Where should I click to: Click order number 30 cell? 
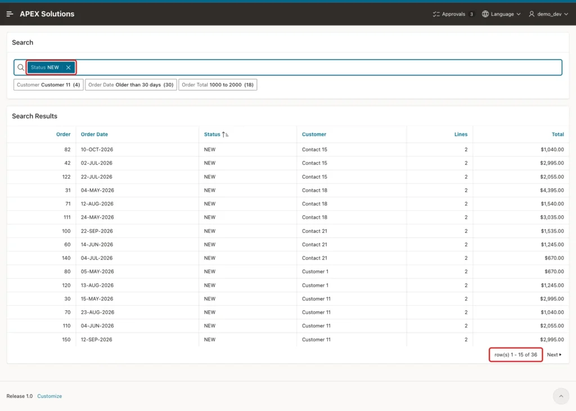click(x=67, y=299)
